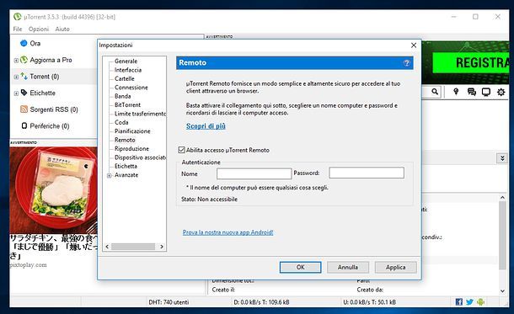Expand the Torrent (0) sidebar node
The width and height of the screenshot is (514, 314).
(x=16, y=77)
